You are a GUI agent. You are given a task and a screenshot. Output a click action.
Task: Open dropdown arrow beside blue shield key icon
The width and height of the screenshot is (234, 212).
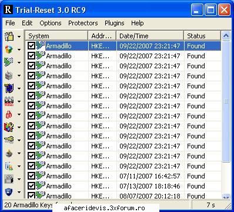pos(19,88)
